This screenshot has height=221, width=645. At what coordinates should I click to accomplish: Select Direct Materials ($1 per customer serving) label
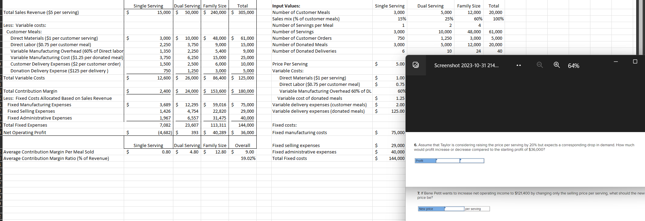tap(54, 38)
